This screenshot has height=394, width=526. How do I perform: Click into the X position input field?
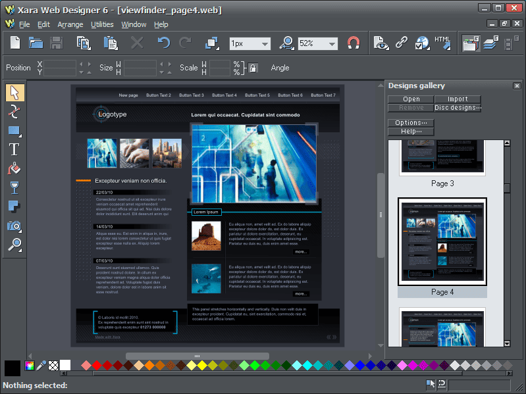pyautogui.click(x=60, y=64)
